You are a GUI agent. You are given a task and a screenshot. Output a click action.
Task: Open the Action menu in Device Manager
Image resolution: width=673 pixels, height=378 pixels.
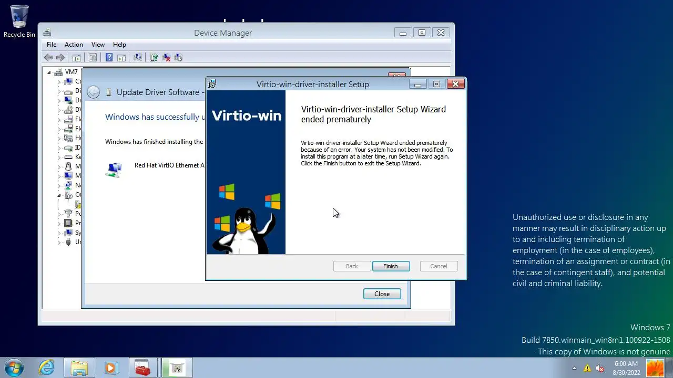click(x=74, y=45)
